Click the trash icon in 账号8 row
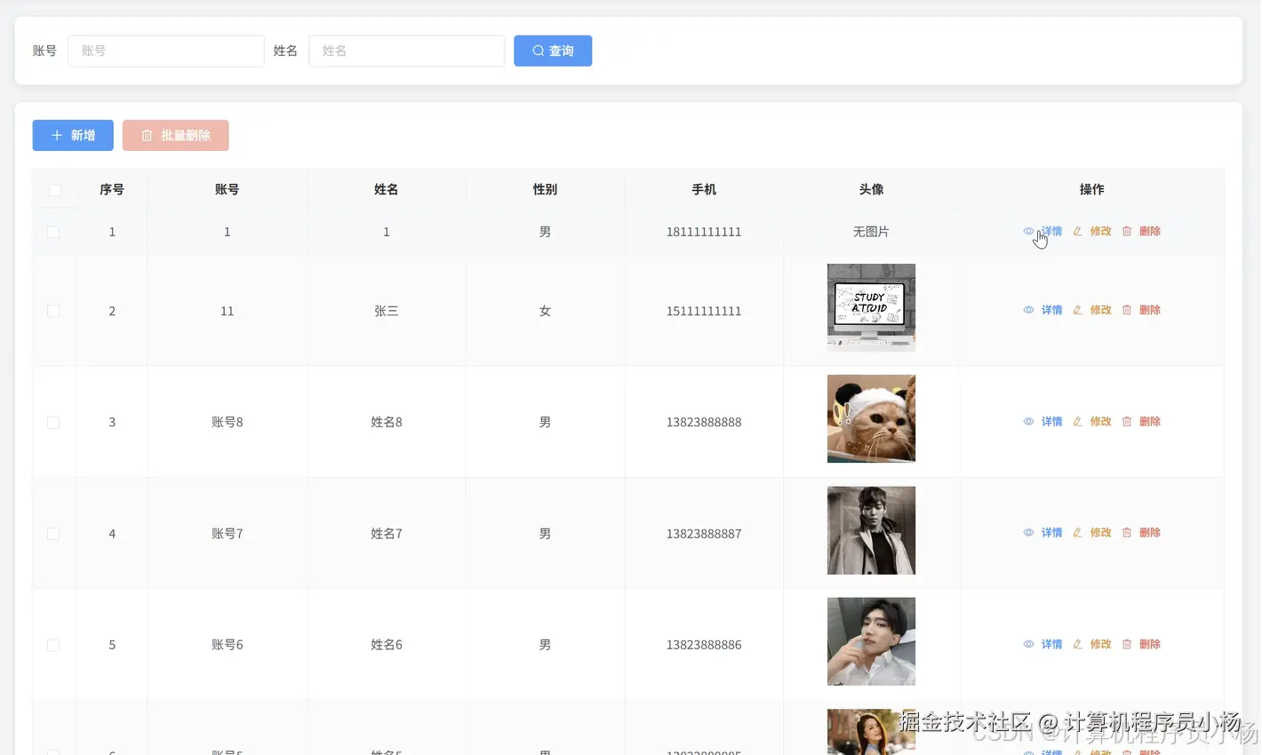 [x=1127, y=422]
